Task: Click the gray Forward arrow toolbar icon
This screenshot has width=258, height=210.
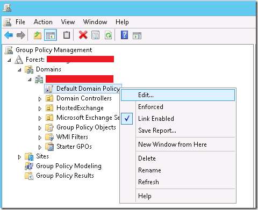Action: (x=21, y=35)
